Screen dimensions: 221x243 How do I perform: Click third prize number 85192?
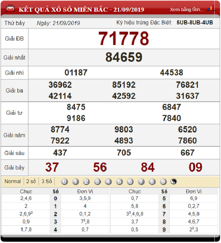[x=124, y=85]
